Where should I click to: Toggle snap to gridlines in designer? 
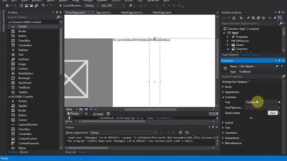pos(86,109)
